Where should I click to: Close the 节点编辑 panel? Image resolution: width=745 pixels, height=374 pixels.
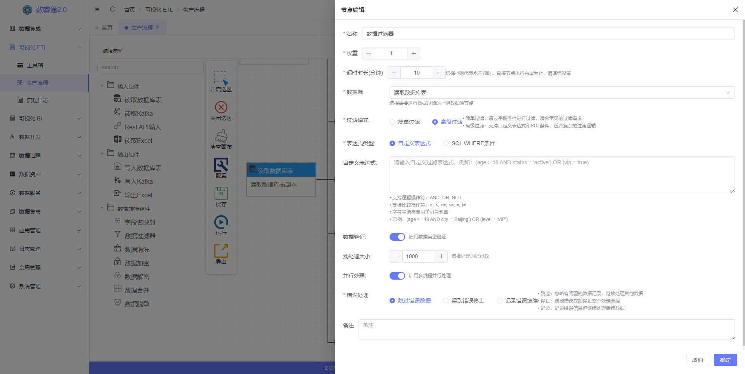pyautogui.click(x=735, y=10)
